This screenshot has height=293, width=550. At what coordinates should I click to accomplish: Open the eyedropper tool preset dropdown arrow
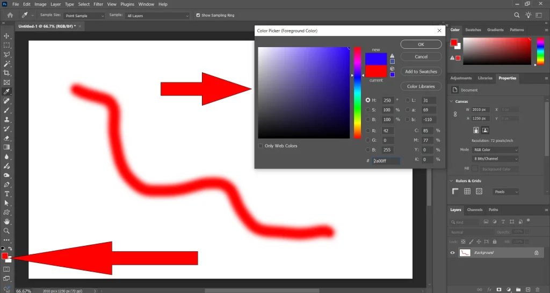[33, 16]
